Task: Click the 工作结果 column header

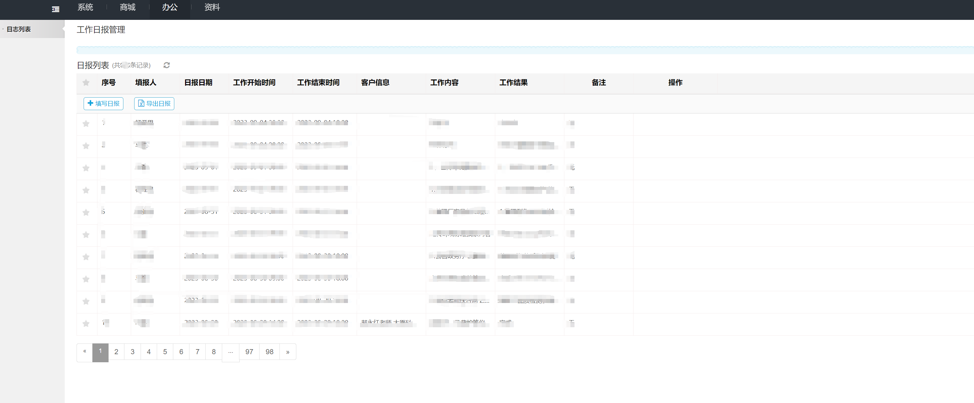Action: point(513,82)
